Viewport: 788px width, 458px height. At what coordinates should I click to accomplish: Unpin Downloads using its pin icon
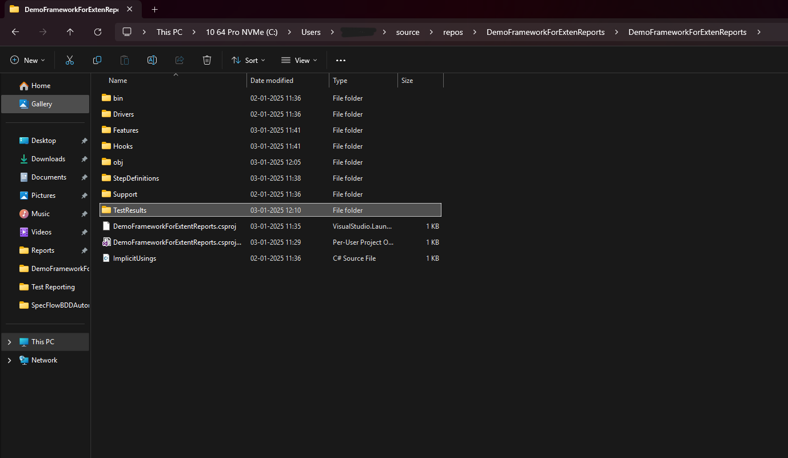84,159
